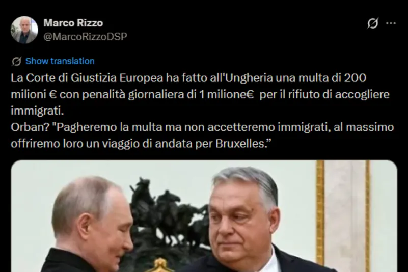The image size is (408, 272).
Task: Click the Show translation link
Action: pos(60,61)
